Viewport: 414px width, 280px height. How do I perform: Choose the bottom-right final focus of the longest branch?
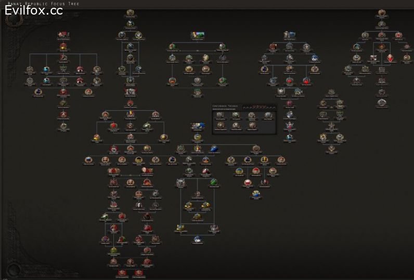pyautogui.click(x=139, y=272)
